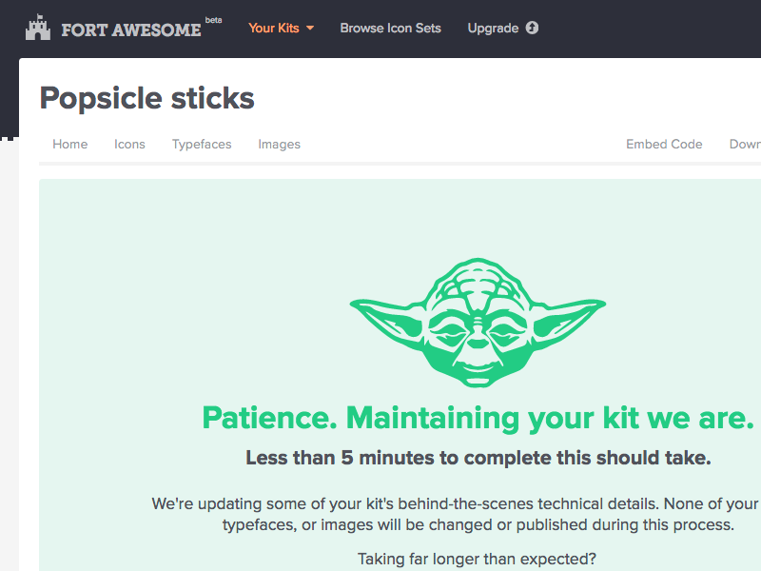Screen dimensions: 761x571
Task: Open the Embed Code tab
Action: pos(664,145)
